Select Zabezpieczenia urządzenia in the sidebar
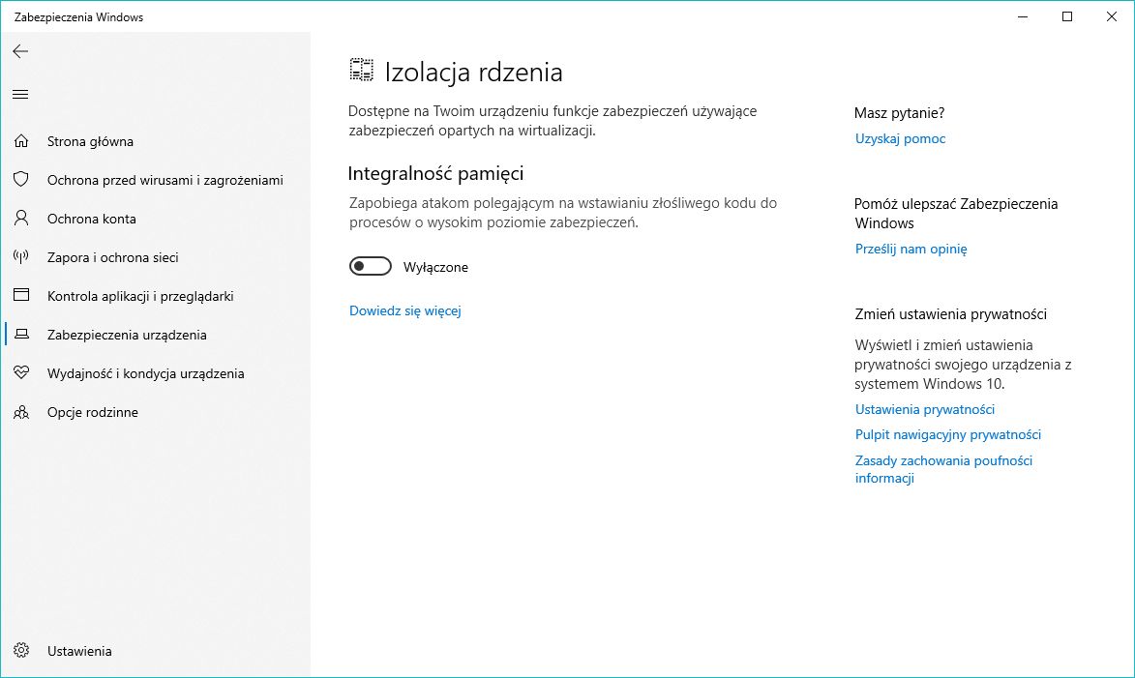 coord(127,335)
